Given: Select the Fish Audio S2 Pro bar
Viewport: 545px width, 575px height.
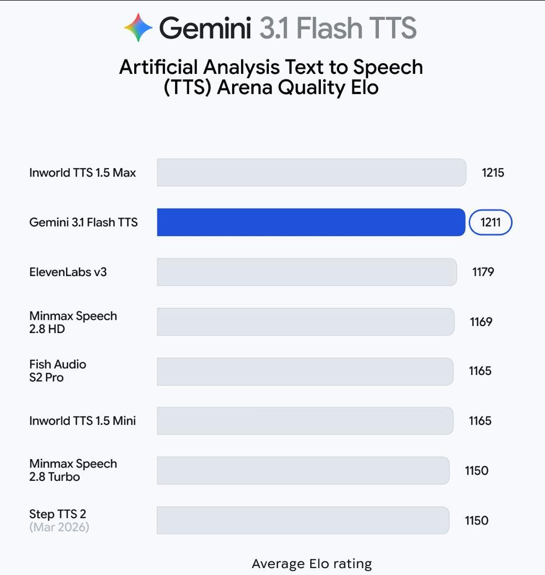Looking at the screenshot, I should [x=305, y=371].
